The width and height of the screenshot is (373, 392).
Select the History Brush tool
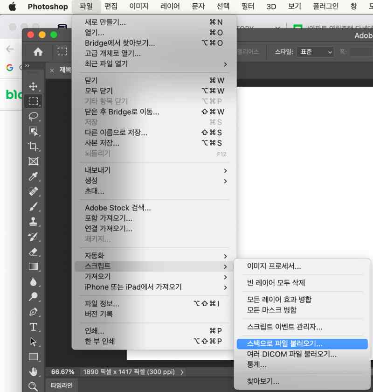(x=33, y=237)
